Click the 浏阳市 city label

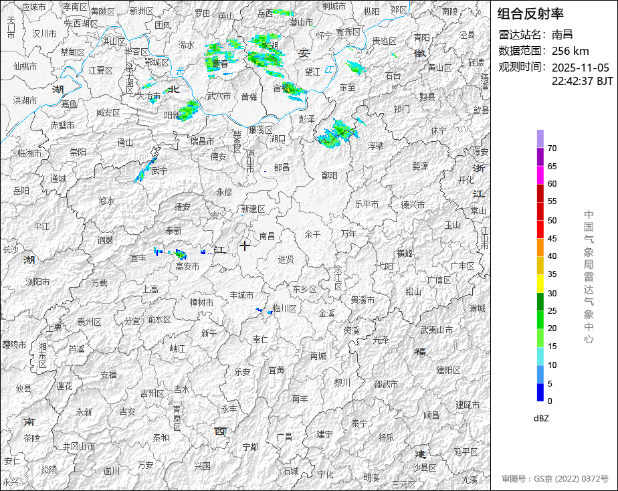point(38,282)
